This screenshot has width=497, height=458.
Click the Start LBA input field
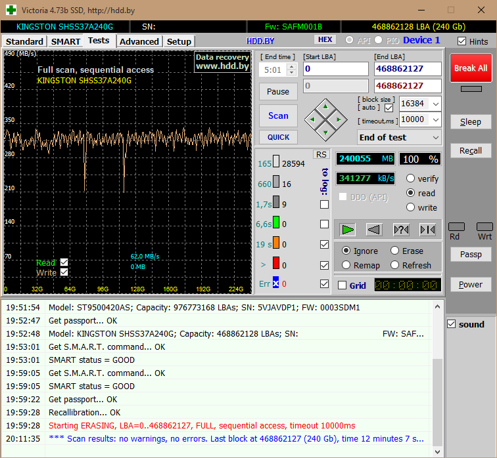[335, 69]
